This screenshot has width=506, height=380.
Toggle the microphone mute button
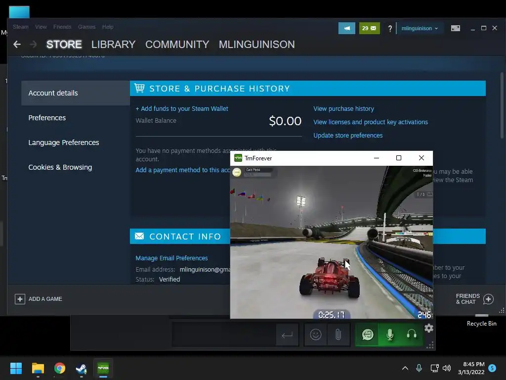click(x=390, y=334)
